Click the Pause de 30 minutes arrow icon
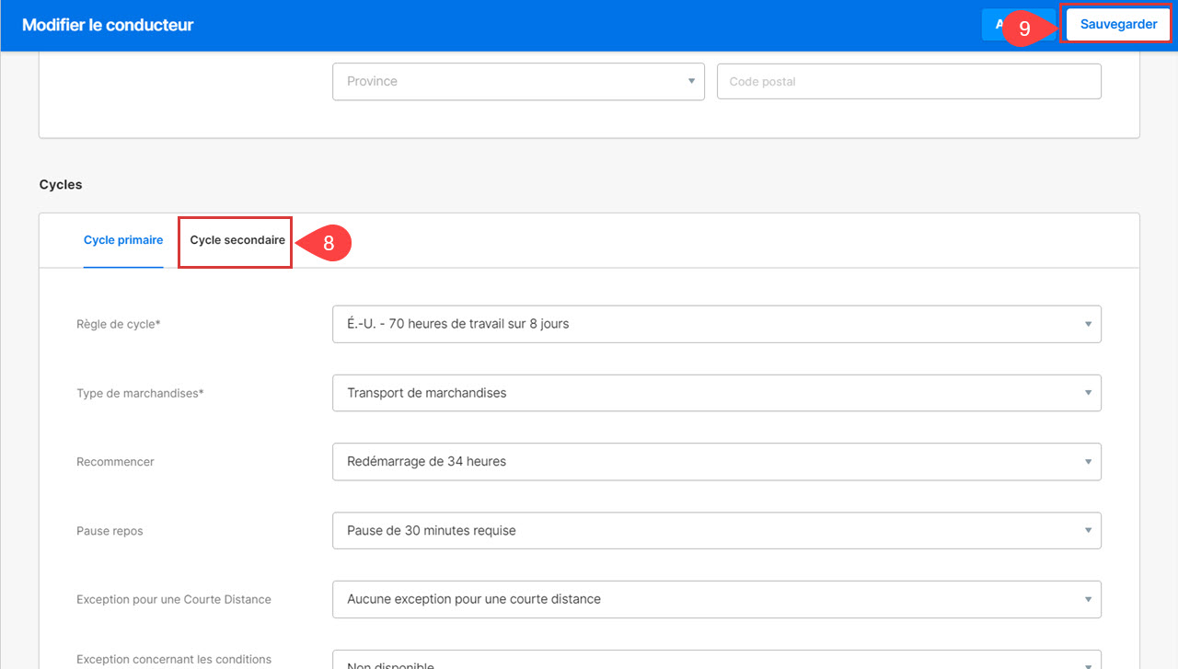 coord(1088,531)
